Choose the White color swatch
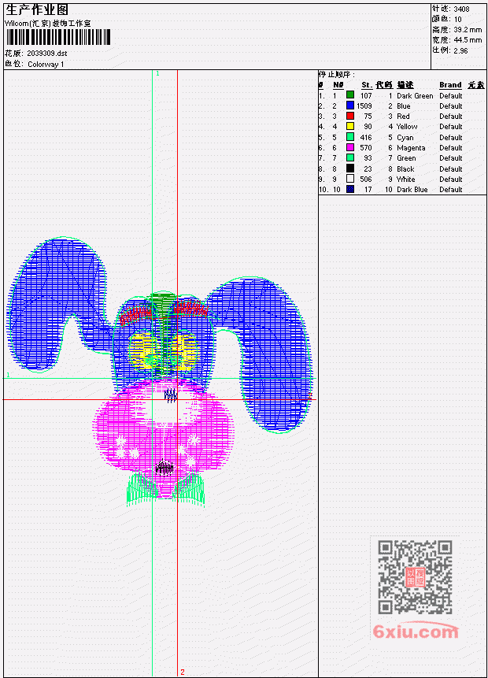This screenshot has height=678, width=488. pos(350,179)
